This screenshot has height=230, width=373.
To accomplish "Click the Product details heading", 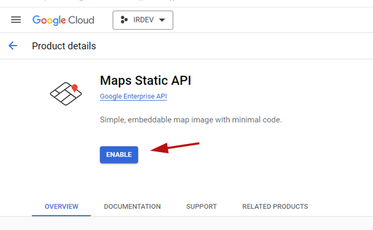I will (x=64, y=46).
